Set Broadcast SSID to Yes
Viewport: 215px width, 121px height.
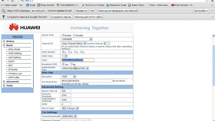click(x=63, y=64)
